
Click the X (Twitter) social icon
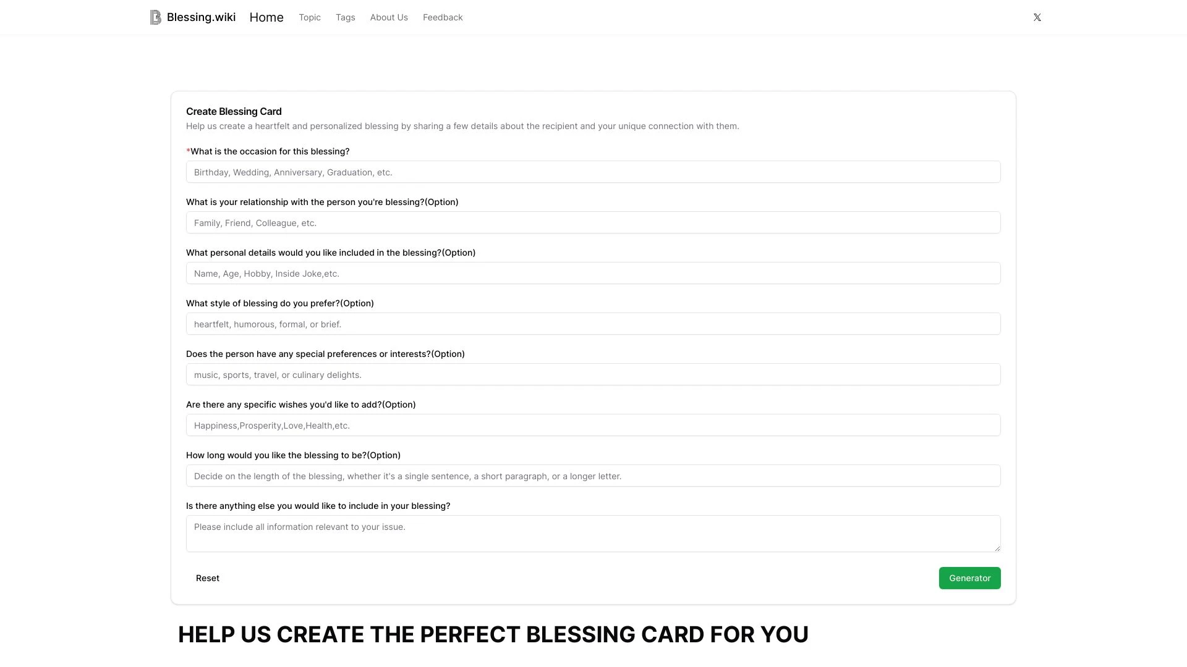pyautogui.click(x=1037, y=17)
